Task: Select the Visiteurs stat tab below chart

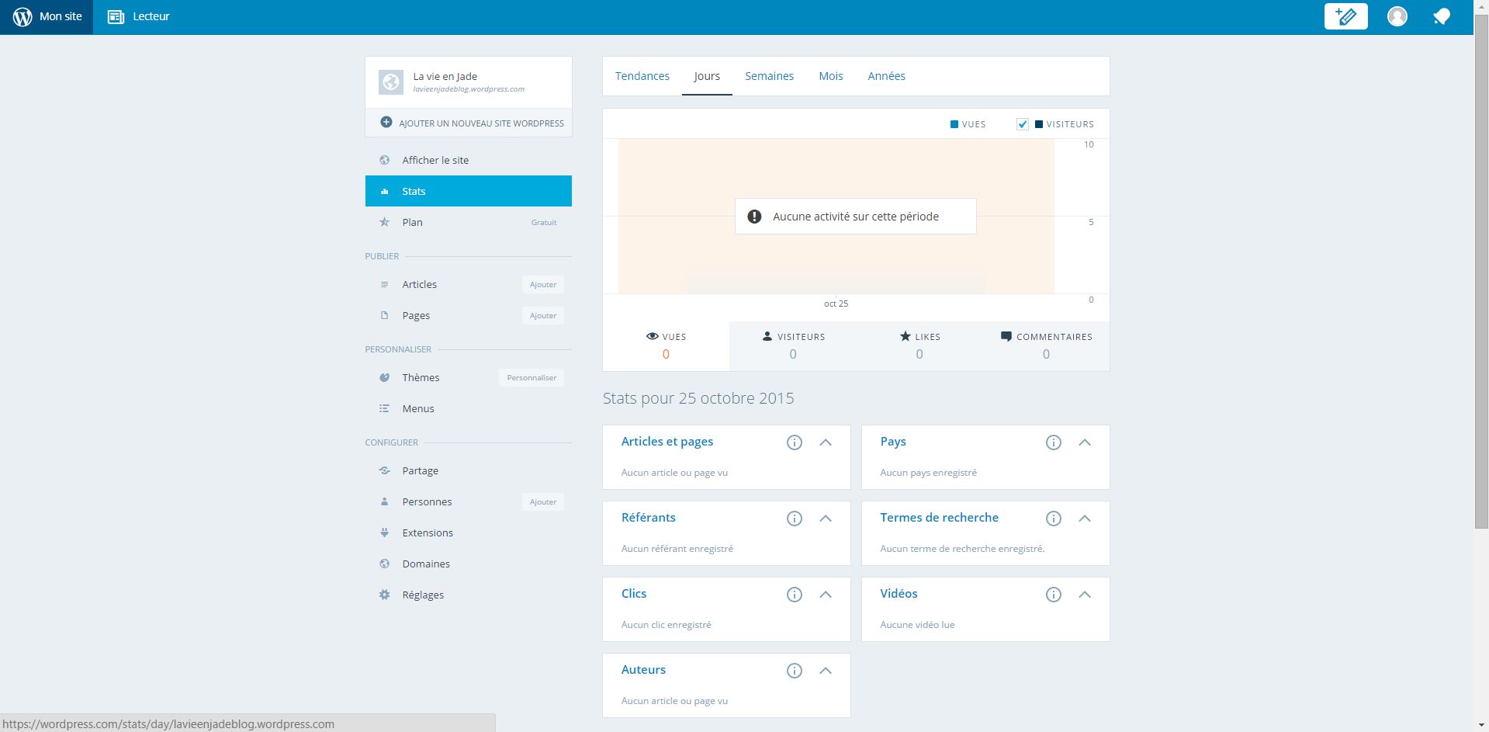Action: click(792, 345)
